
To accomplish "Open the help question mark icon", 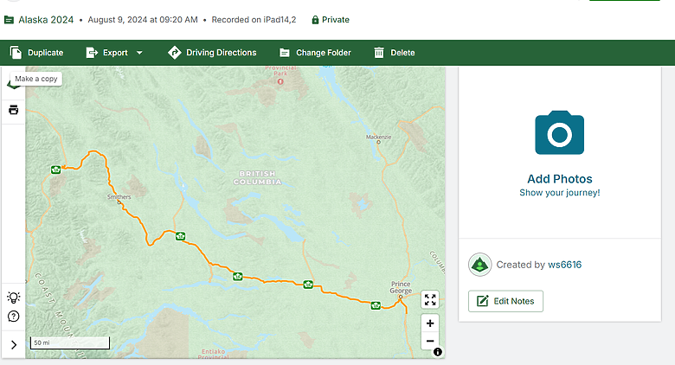I will pyautogui.click(x=13, y=317).
